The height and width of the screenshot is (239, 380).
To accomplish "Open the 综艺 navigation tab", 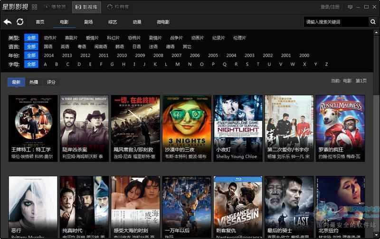I will click(x=113, y=22).
